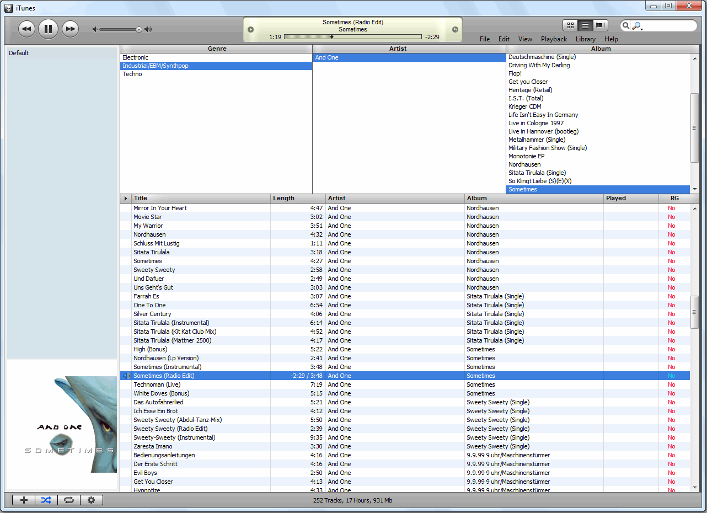This screenshot has height=513, width=707.
Task: Sort tracks by RG column header
Action: coord(674,198)
